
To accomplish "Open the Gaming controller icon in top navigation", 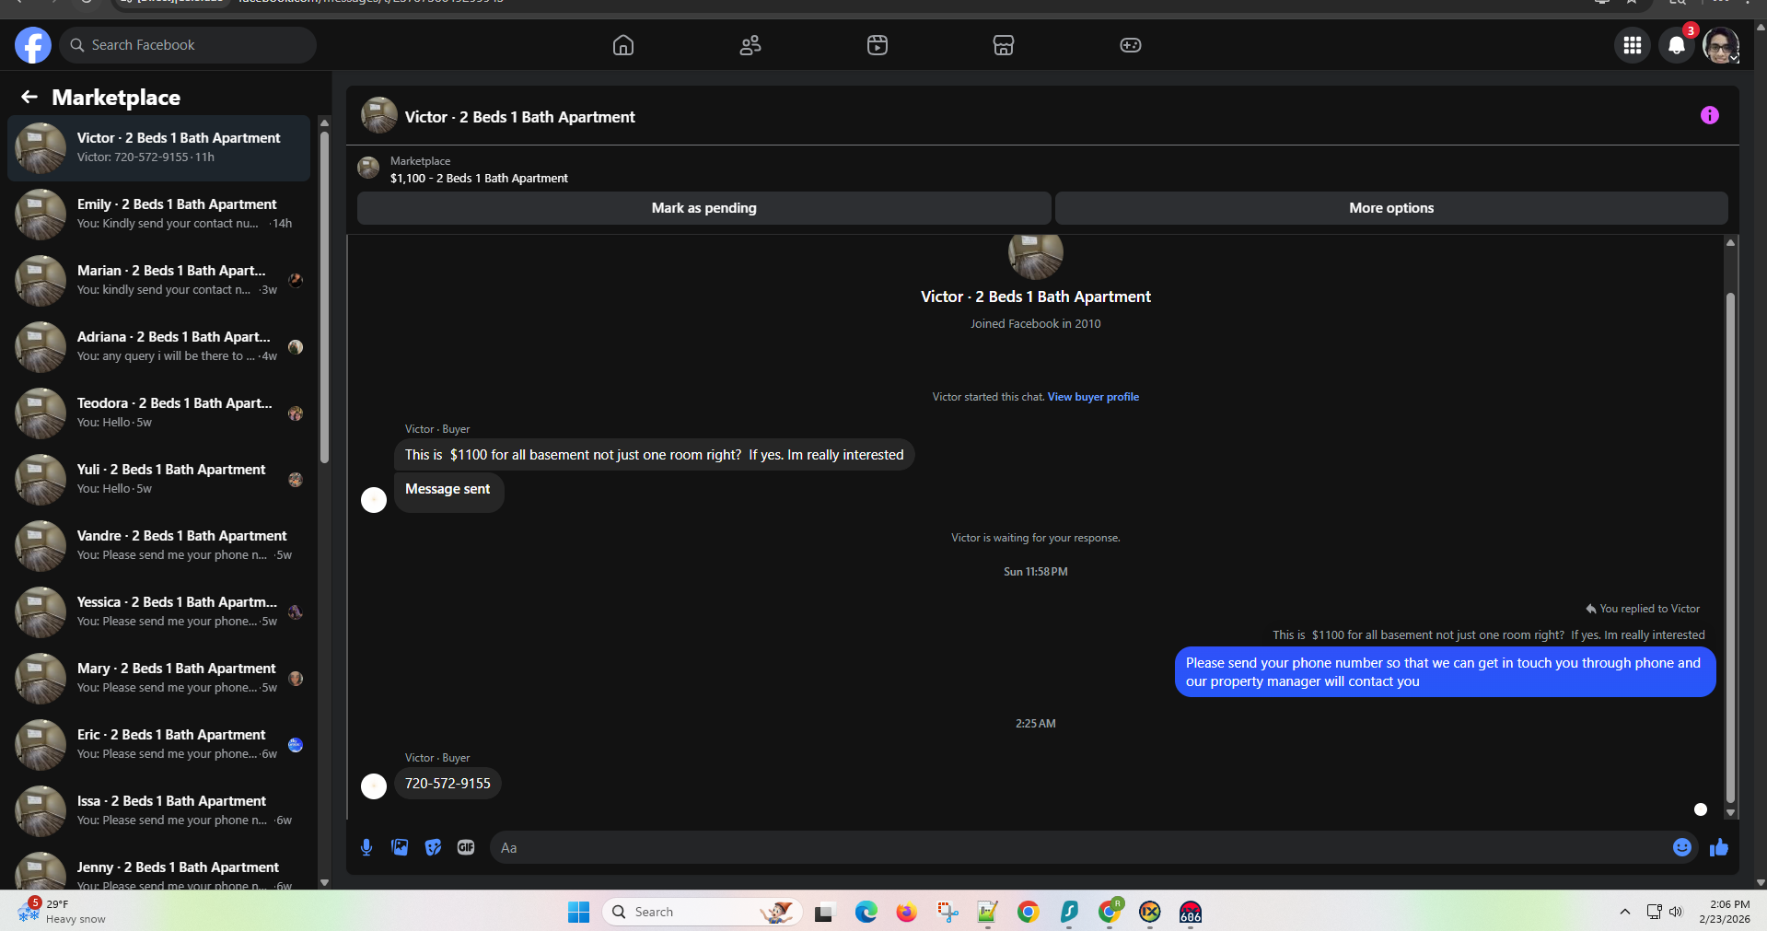I will [1131, 45].
